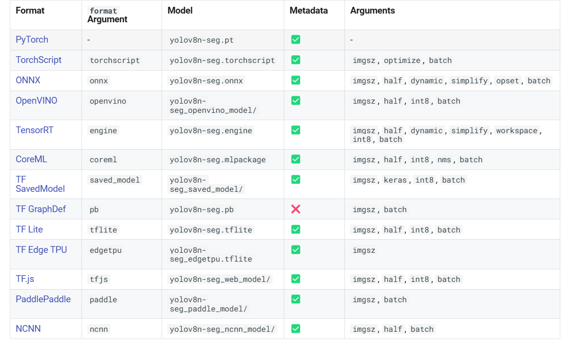Open the PaddlePaddle format link
The height and width of the screenshot is (341, 570).
coord(43,299)
